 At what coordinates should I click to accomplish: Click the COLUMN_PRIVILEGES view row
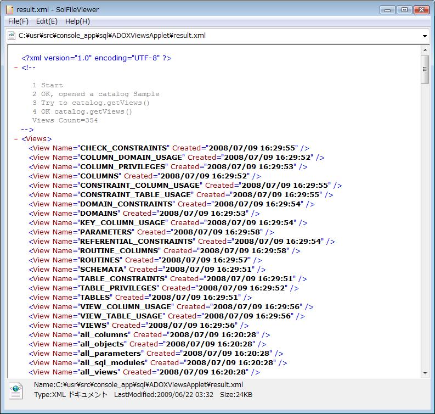[x=168, y=167]
